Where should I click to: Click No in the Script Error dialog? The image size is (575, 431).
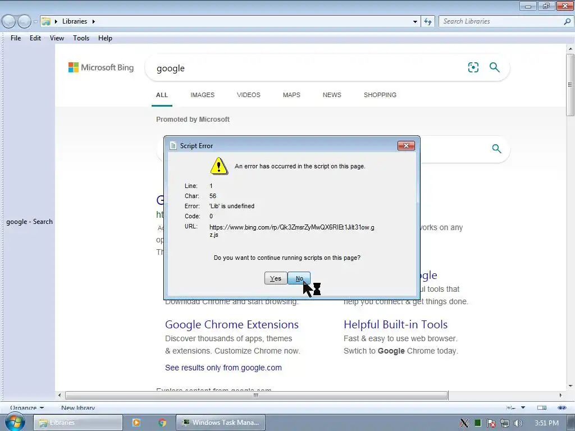299,278
